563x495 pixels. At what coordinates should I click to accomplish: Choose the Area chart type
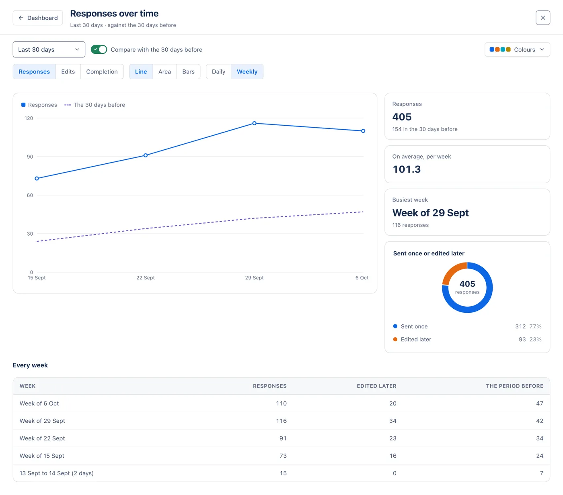(164, 71)
